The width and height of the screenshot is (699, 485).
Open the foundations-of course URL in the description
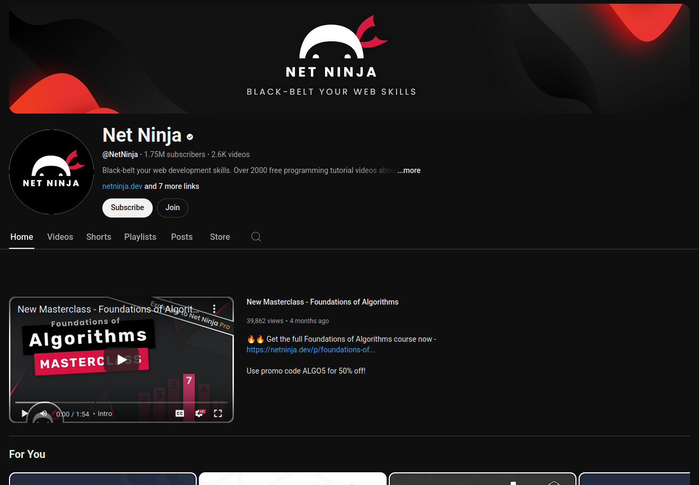coord(311,350)
